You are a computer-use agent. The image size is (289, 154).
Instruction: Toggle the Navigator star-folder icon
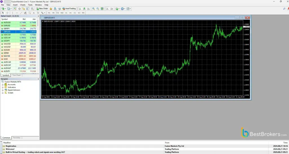coord(24,9)
